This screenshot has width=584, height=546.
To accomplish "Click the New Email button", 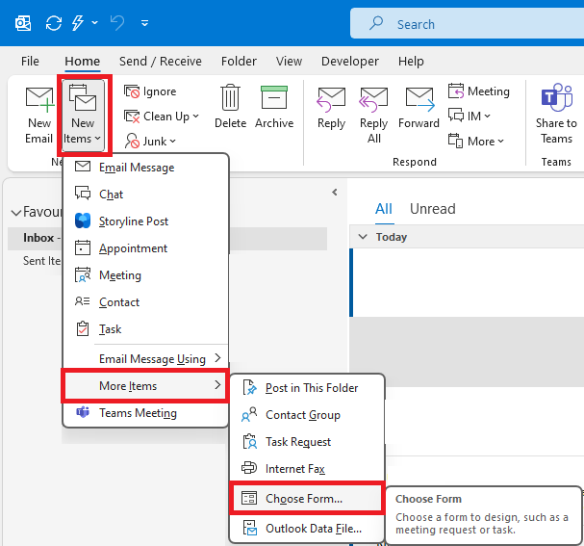I will coord(38,116).
